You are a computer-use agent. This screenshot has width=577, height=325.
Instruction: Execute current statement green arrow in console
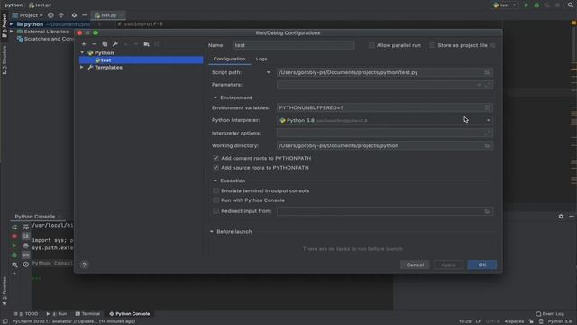pos(14,246)
